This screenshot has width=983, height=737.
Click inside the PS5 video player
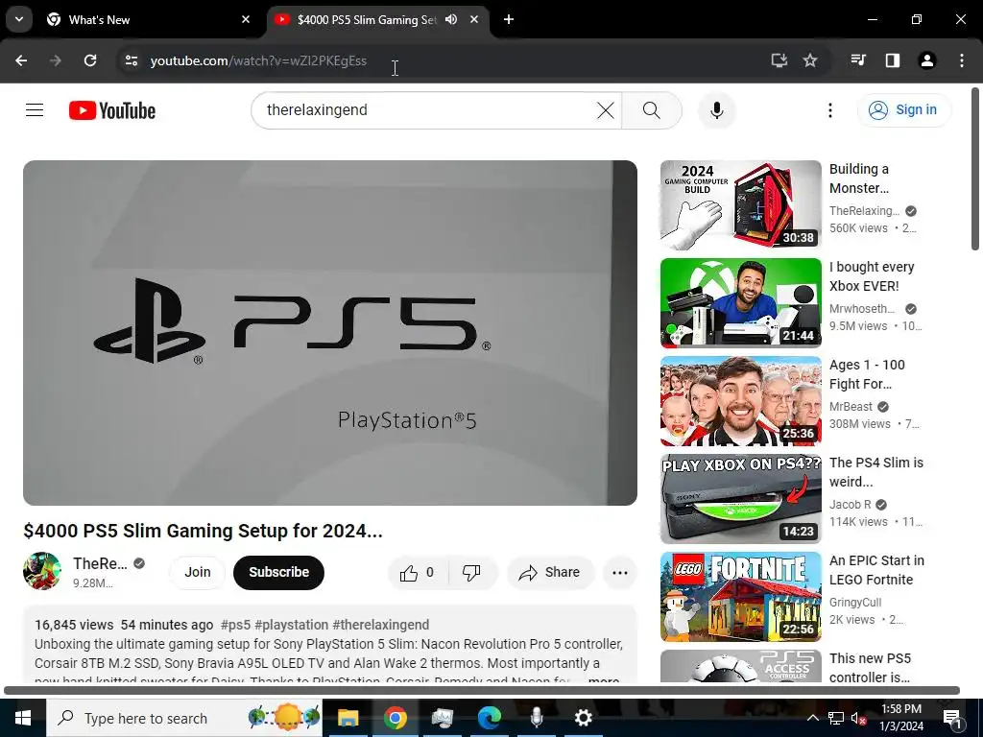(330, 333)
